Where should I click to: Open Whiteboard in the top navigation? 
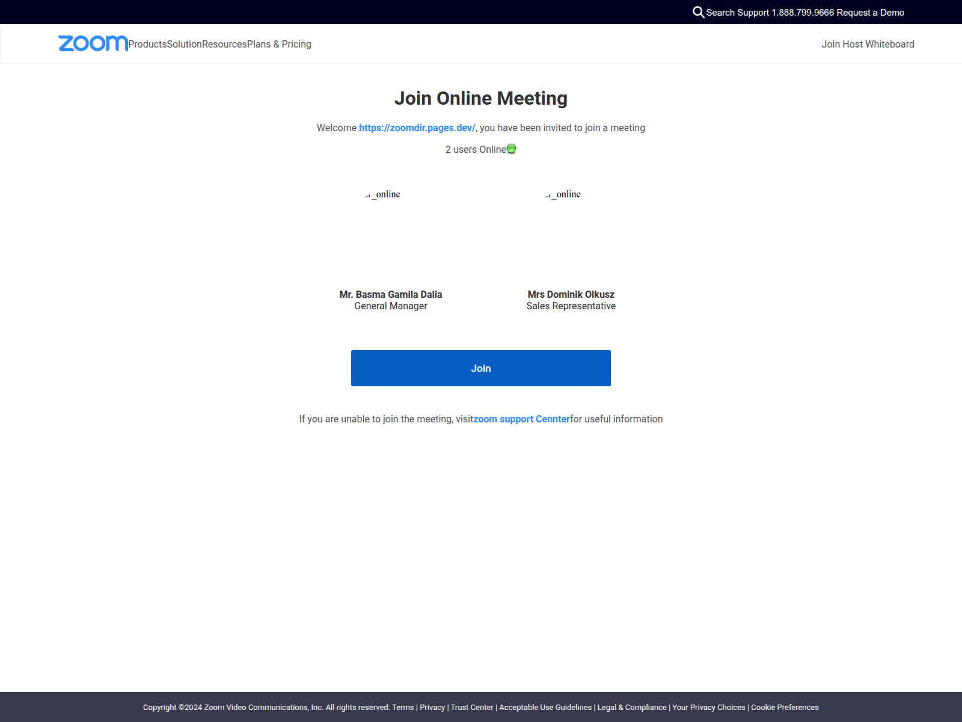tap(890, 44)
